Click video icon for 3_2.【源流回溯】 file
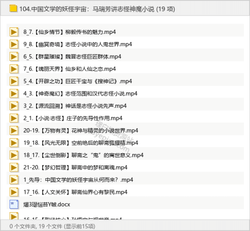 point(14,106)
